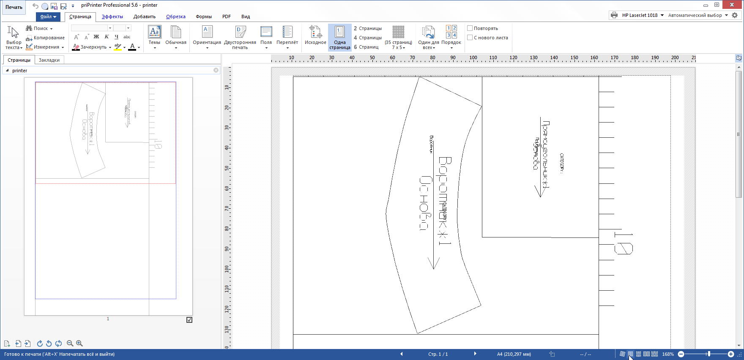Open the Автоматический выбор dropdown
This screenshot has height=360, width=744.
point(726,15)
